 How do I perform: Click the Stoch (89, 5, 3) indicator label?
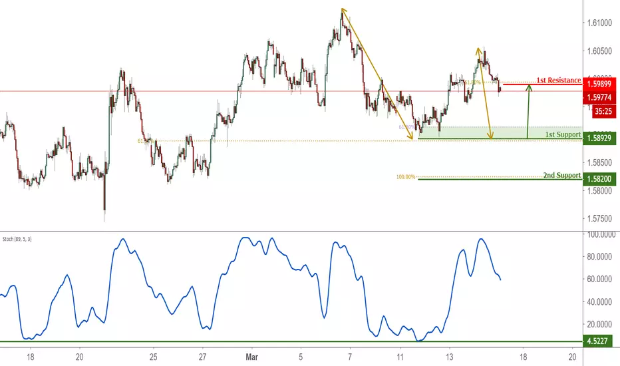pyautogui.click(x=17, y=239)
